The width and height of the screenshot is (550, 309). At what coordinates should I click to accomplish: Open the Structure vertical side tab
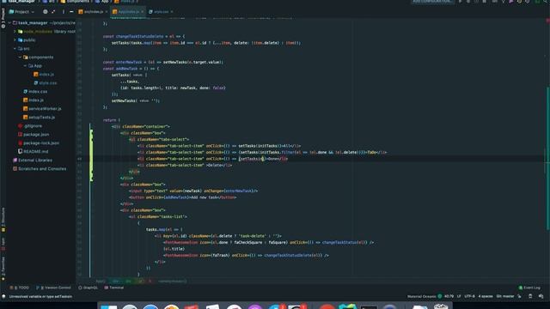(3, 220)
